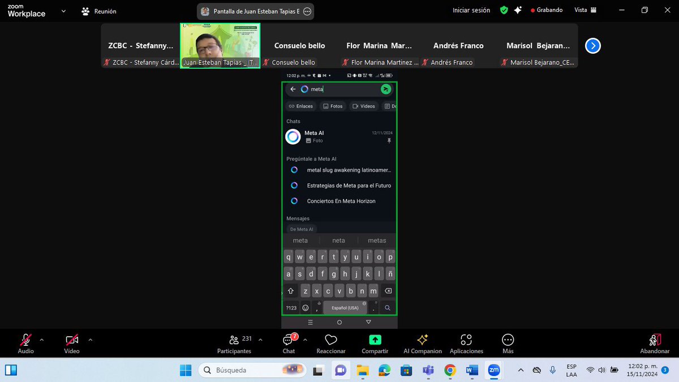679x382 pixels.
Task: Select Marisol Bejarano participant tile
Action: tap(538, 46)
